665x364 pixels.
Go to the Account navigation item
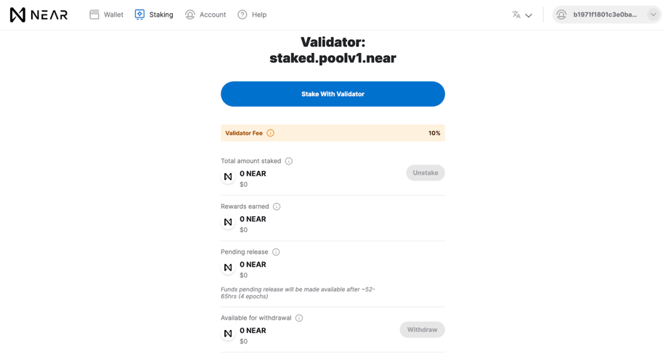tap(205, 15)
